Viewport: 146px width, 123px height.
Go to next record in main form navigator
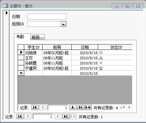point(58,117)
